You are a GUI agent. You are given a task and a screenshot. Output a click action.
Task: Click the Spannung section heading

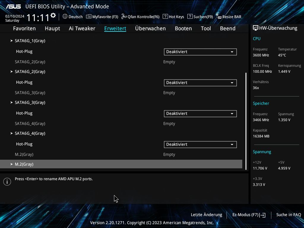pyautogui.click(x=262, y=152)
